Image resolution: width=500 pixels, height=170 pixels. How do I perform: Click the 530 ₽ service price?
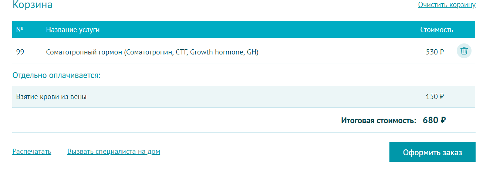(435, 52)
